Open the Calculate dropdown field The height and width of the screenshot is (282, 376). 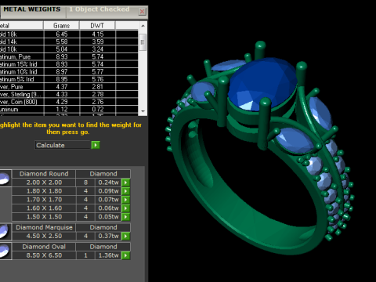tap(63, 145)
